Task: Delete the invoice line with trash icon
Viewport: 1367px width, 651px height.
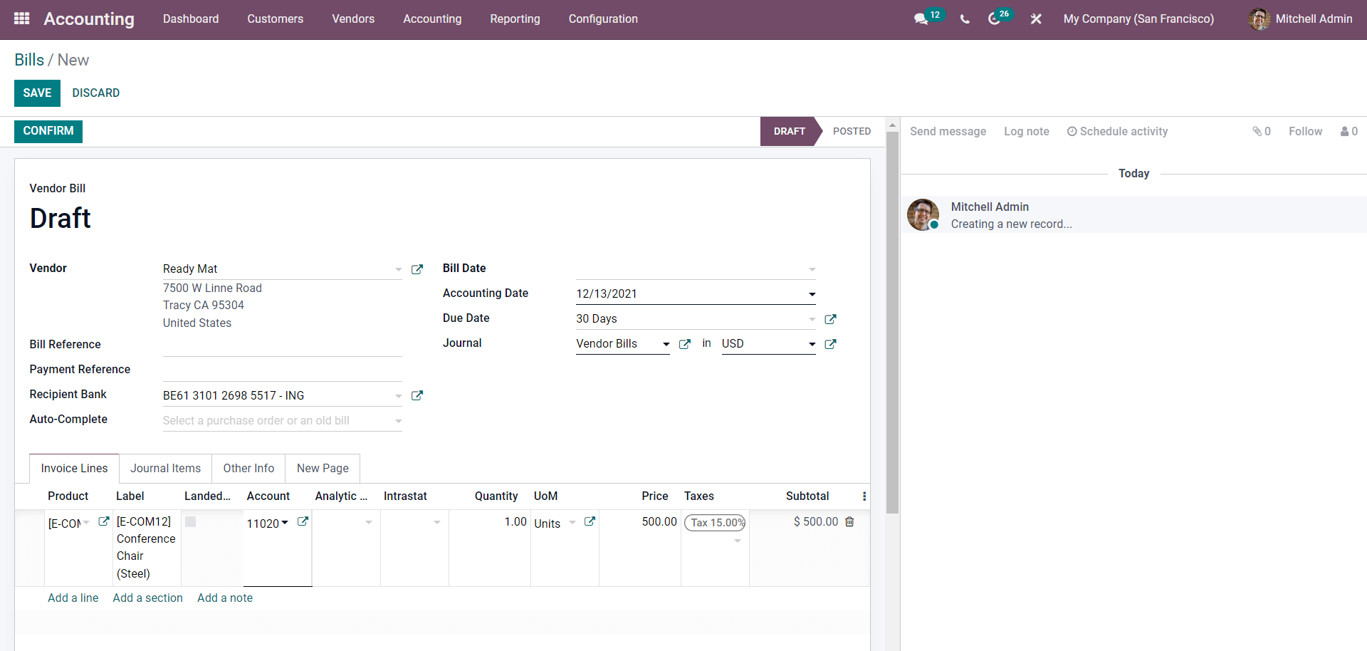Action: coord(849,522)
